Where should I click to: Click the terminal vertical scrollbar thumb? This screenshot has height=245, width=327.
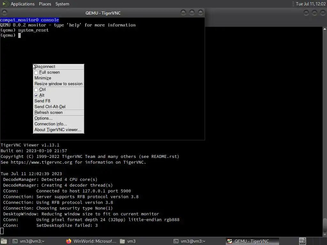pyautogui.click(x=325, y=225)
